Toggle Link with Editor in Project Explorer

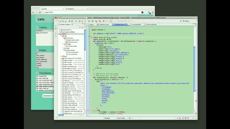click(82, 27)
